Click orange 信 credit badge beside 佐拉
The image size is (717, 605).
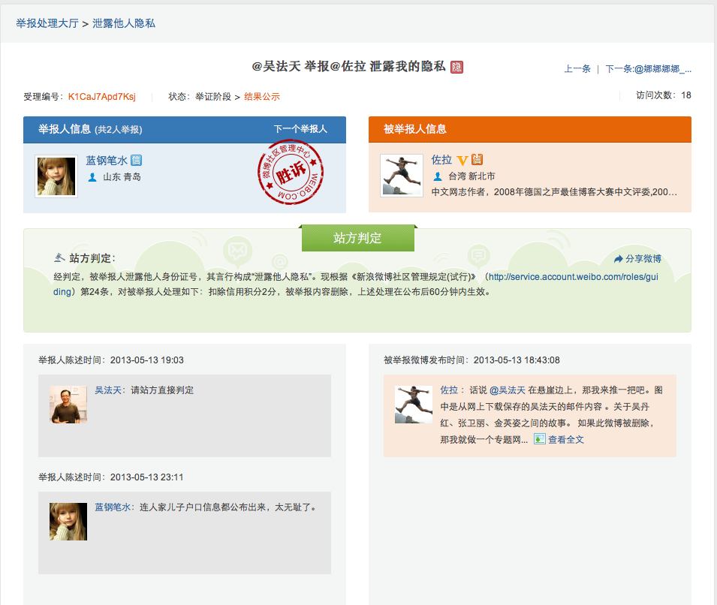[477, 159]
